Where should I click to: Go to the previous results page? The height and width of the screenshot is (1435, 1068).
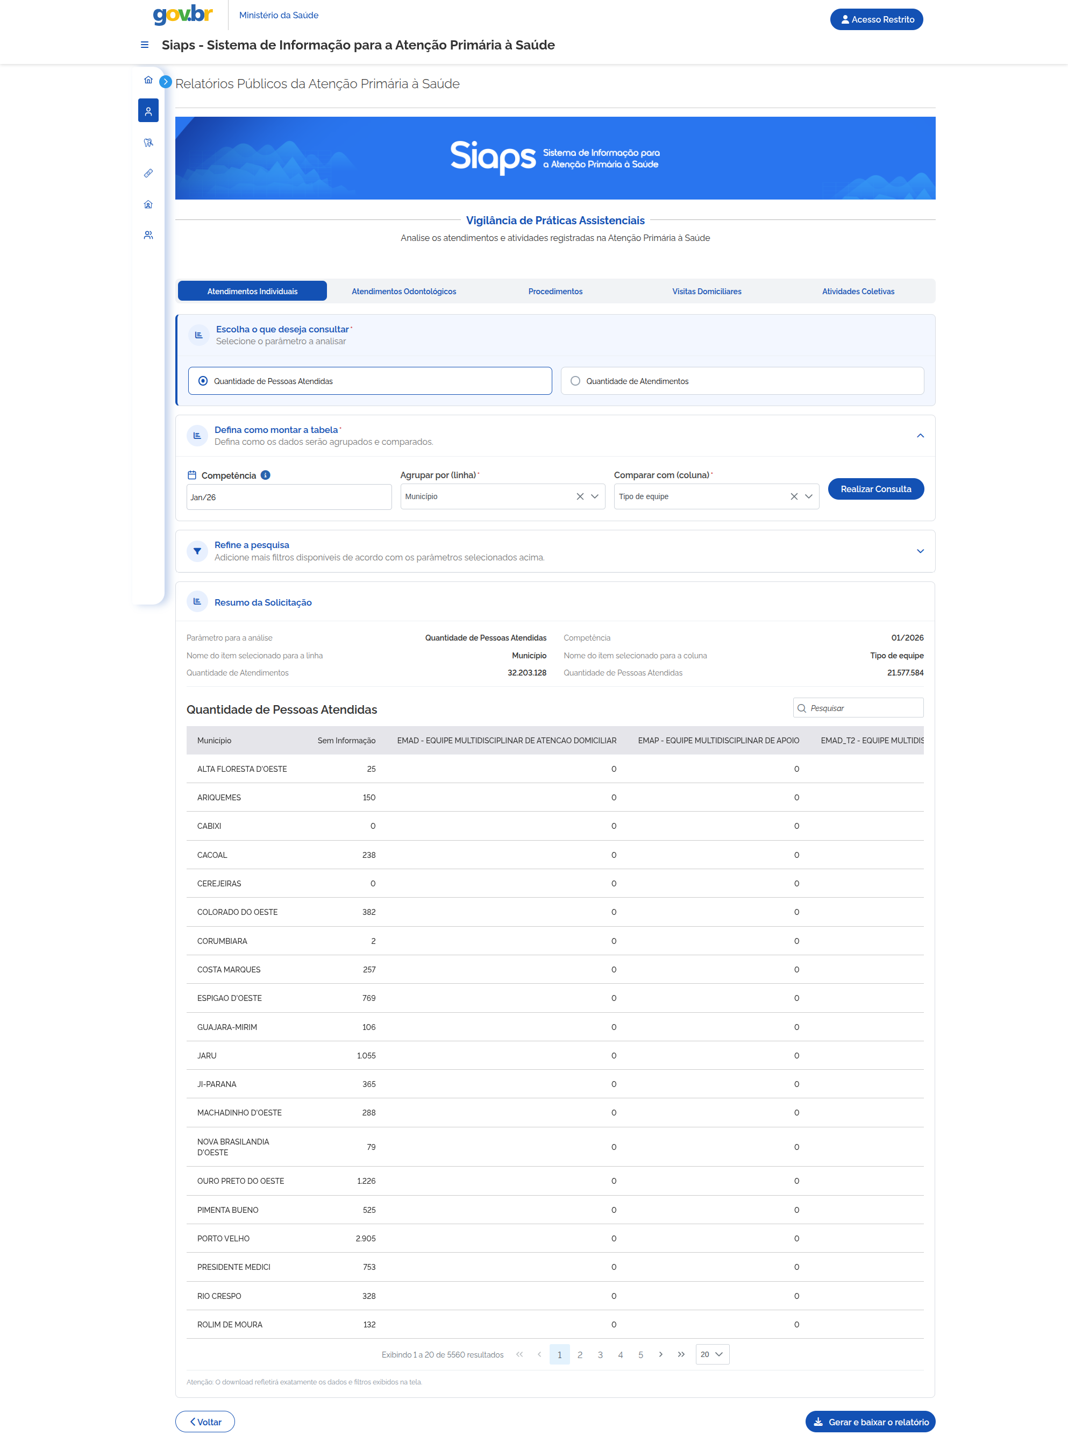click(539, 1355)
